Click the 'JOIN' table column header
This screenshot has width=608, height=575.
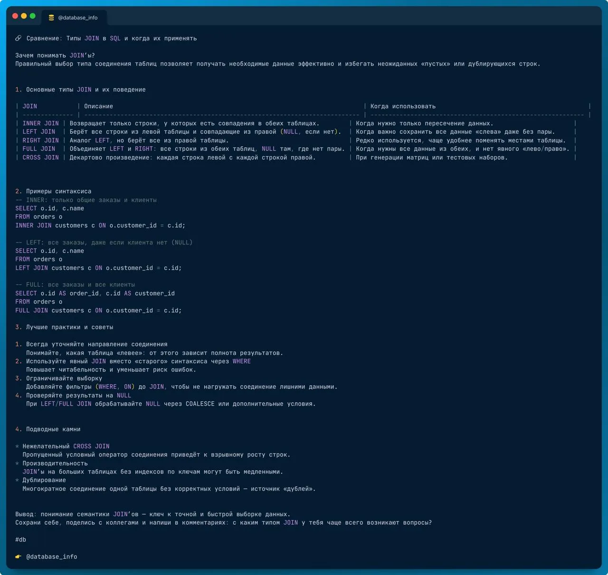tap(30, 106)
